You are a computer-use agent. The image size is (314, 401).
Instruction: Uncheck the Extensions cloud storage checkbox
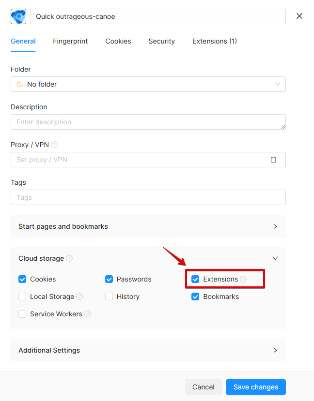click(195, 279)
